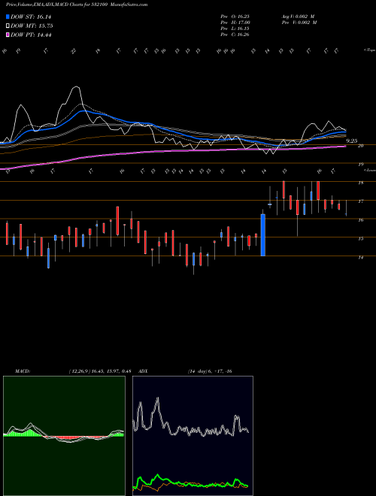Click the 'Pre V: 0.002 M' value

[x=299, y=23]
